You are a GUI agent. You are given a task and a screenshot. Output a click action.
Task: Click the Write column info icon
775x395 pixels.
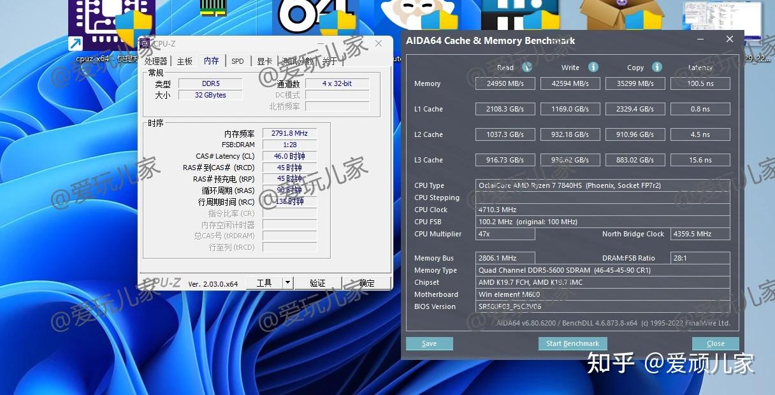[593, 67]
